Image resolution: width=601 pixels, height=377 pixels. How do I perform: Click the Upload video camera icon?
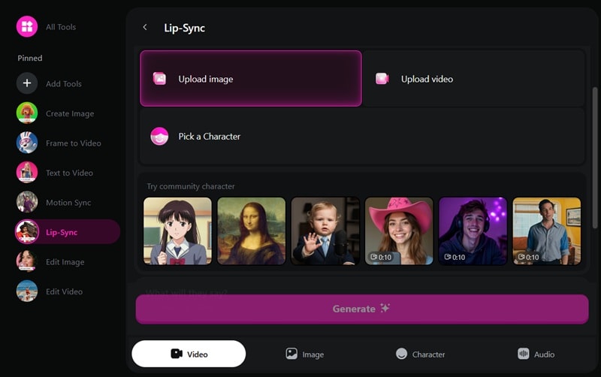pos(382,79)
